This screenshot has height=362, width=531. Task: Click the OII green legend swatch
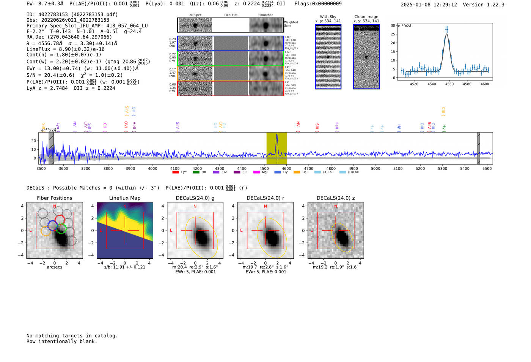[x=196, y=172]
